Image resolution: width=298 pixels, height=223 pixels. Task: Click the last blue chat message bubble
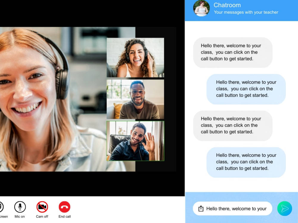click(246, 162)
